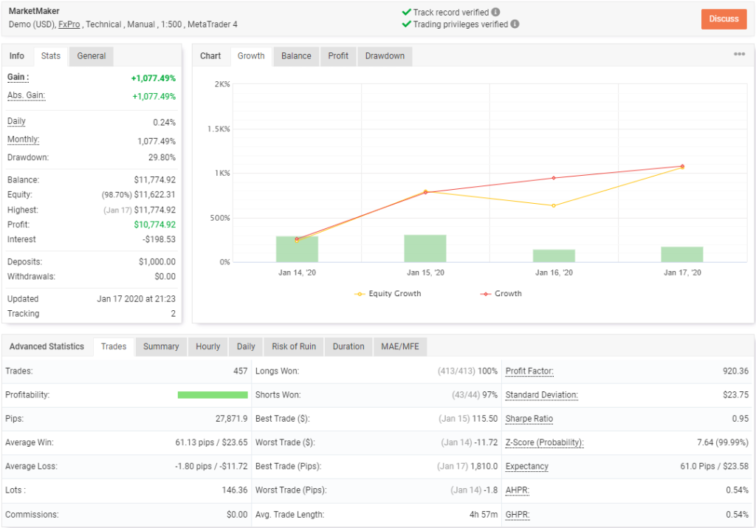Viewport: 756px width, 528px height.
Task: Click the Drawdown value 29.80%
Action: (x=162, y=158)
